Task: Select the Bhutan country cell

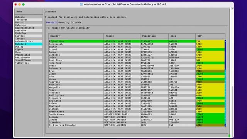Action: coord(76,47)
